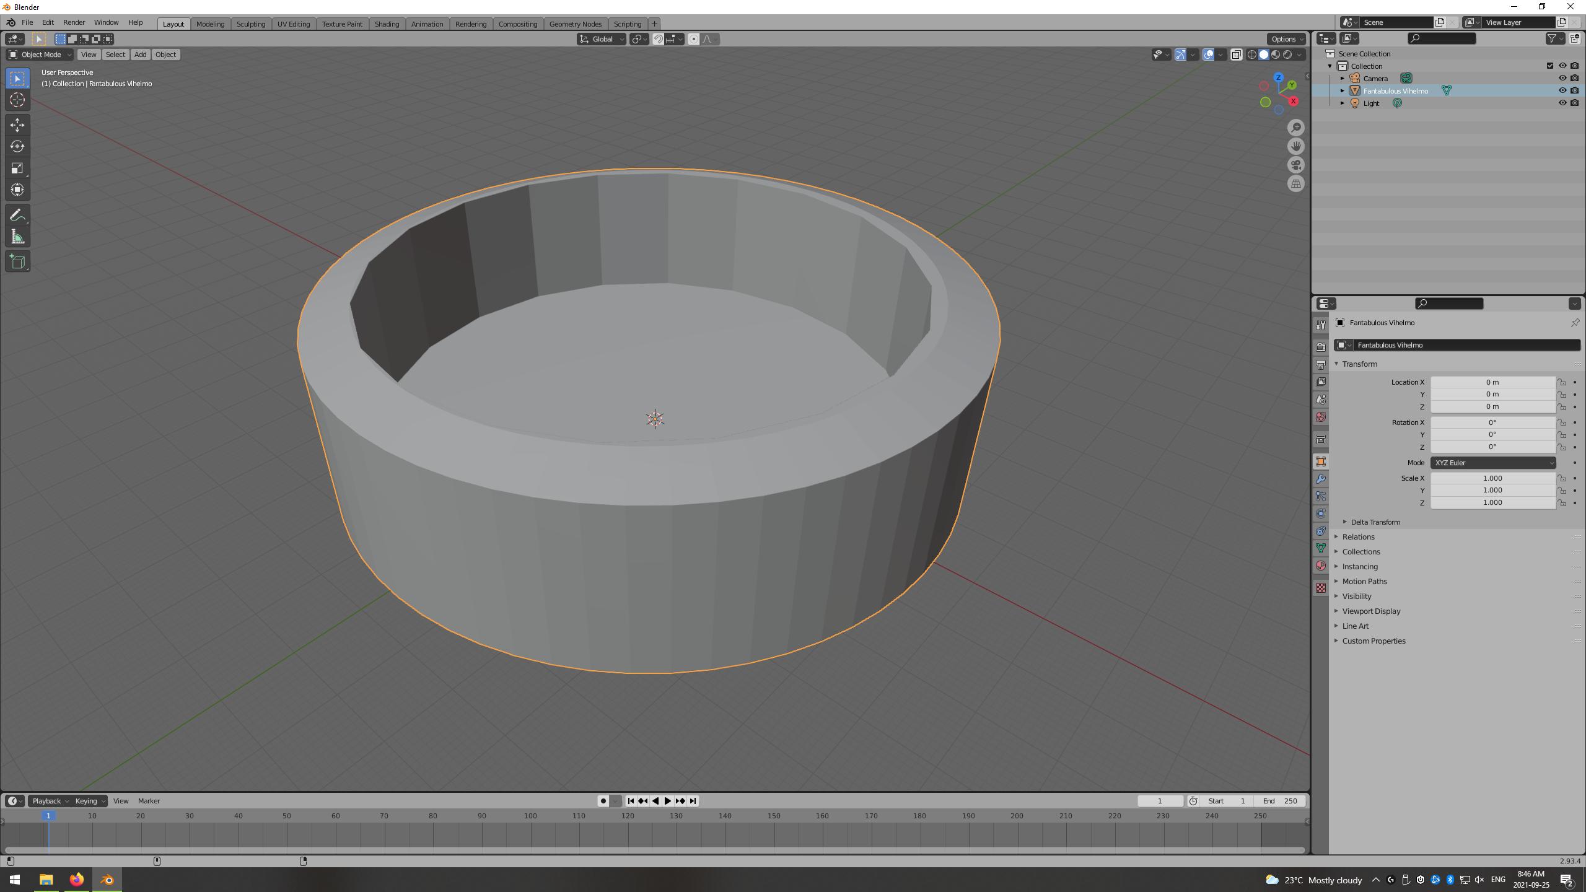Activate the Scale tool
This screenshot has height=892, width=1586.
17,168
